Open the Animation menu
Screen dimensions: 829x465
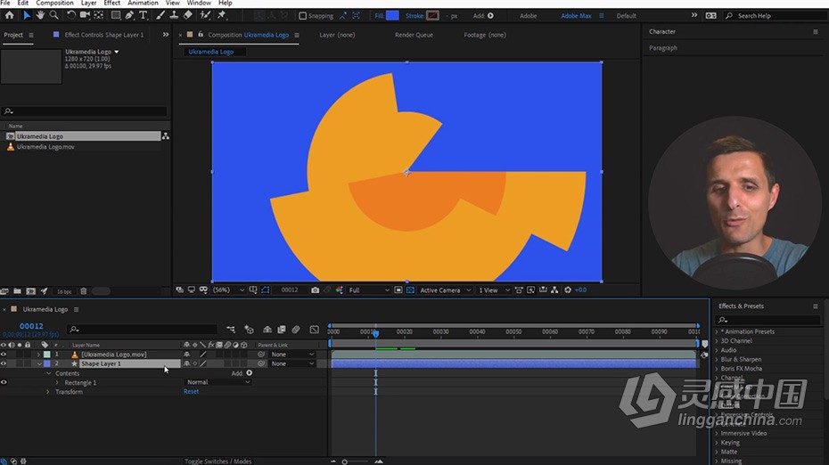(143, 4)
